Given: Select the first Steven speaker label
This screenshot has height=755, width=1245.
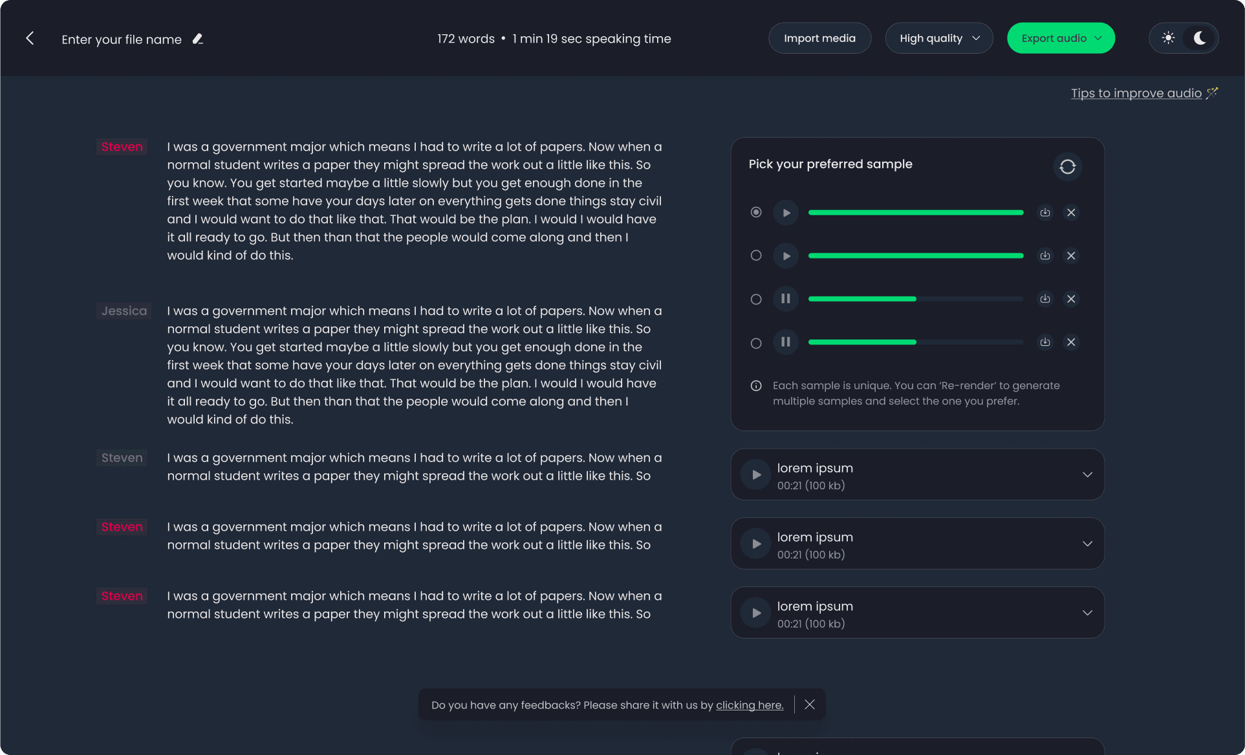Looking at the screenshot, I should point(122,146).
